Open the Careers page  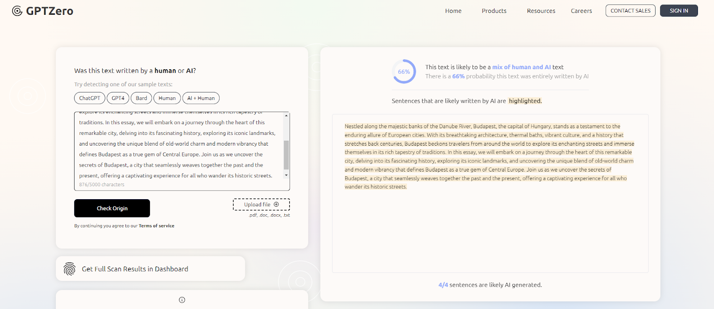click(581, 11)
